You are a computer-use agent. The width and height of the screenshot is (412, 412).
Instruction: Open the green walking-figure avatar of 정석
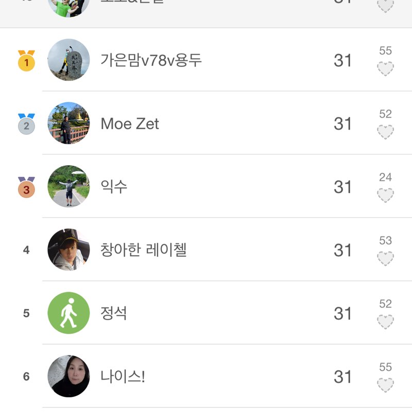coord(68,313)
